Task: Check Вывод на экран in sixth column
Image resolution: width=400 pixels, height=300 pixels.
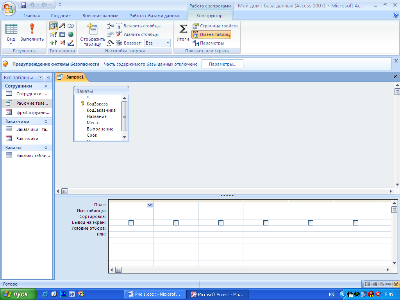Action: [355, 223]
